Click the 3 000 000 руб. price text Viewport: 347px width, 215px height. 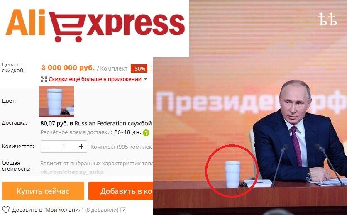[68, 68]
